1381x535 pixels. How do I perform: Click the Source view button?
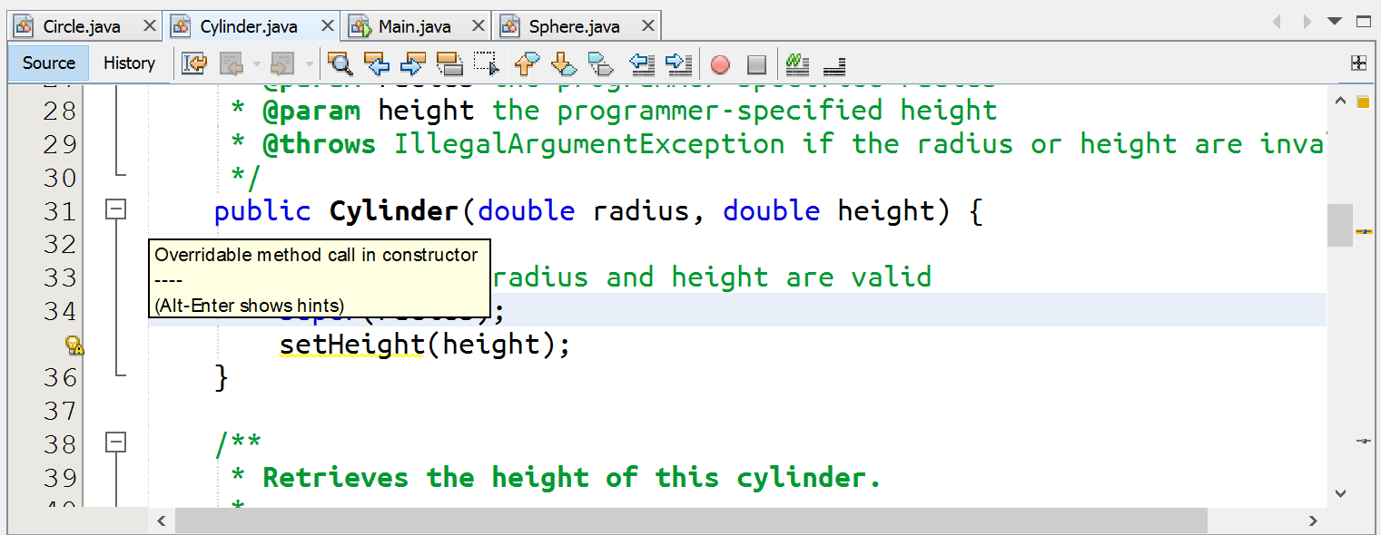pos(48,63)
